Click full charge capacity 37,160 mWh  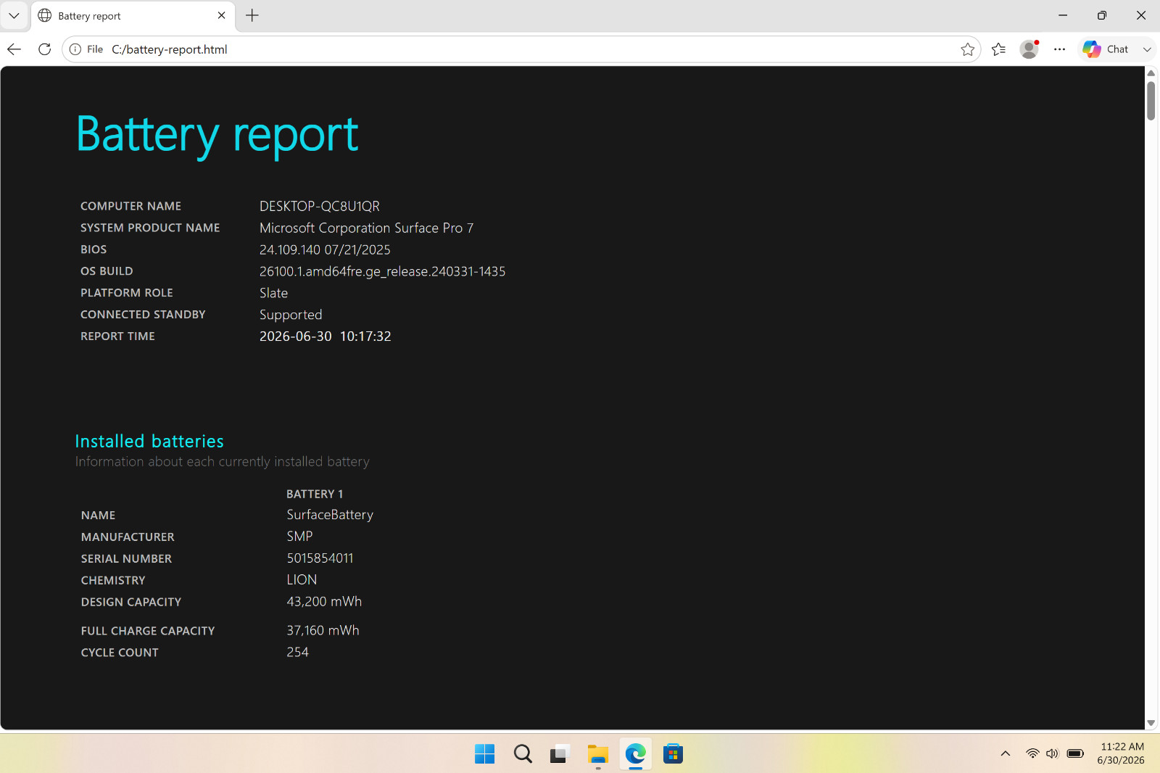323,631
